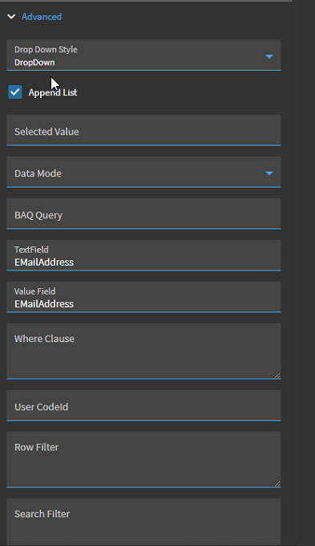Click the Where Clause resize handle
This screenshot has width=315, height=546.
point(277,375)
